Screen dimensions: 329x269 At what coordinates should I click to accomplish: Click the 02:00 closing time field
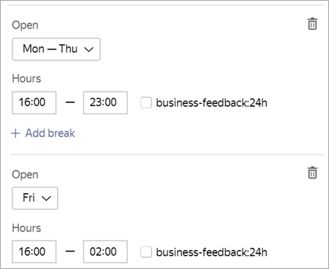pos(105,251)
